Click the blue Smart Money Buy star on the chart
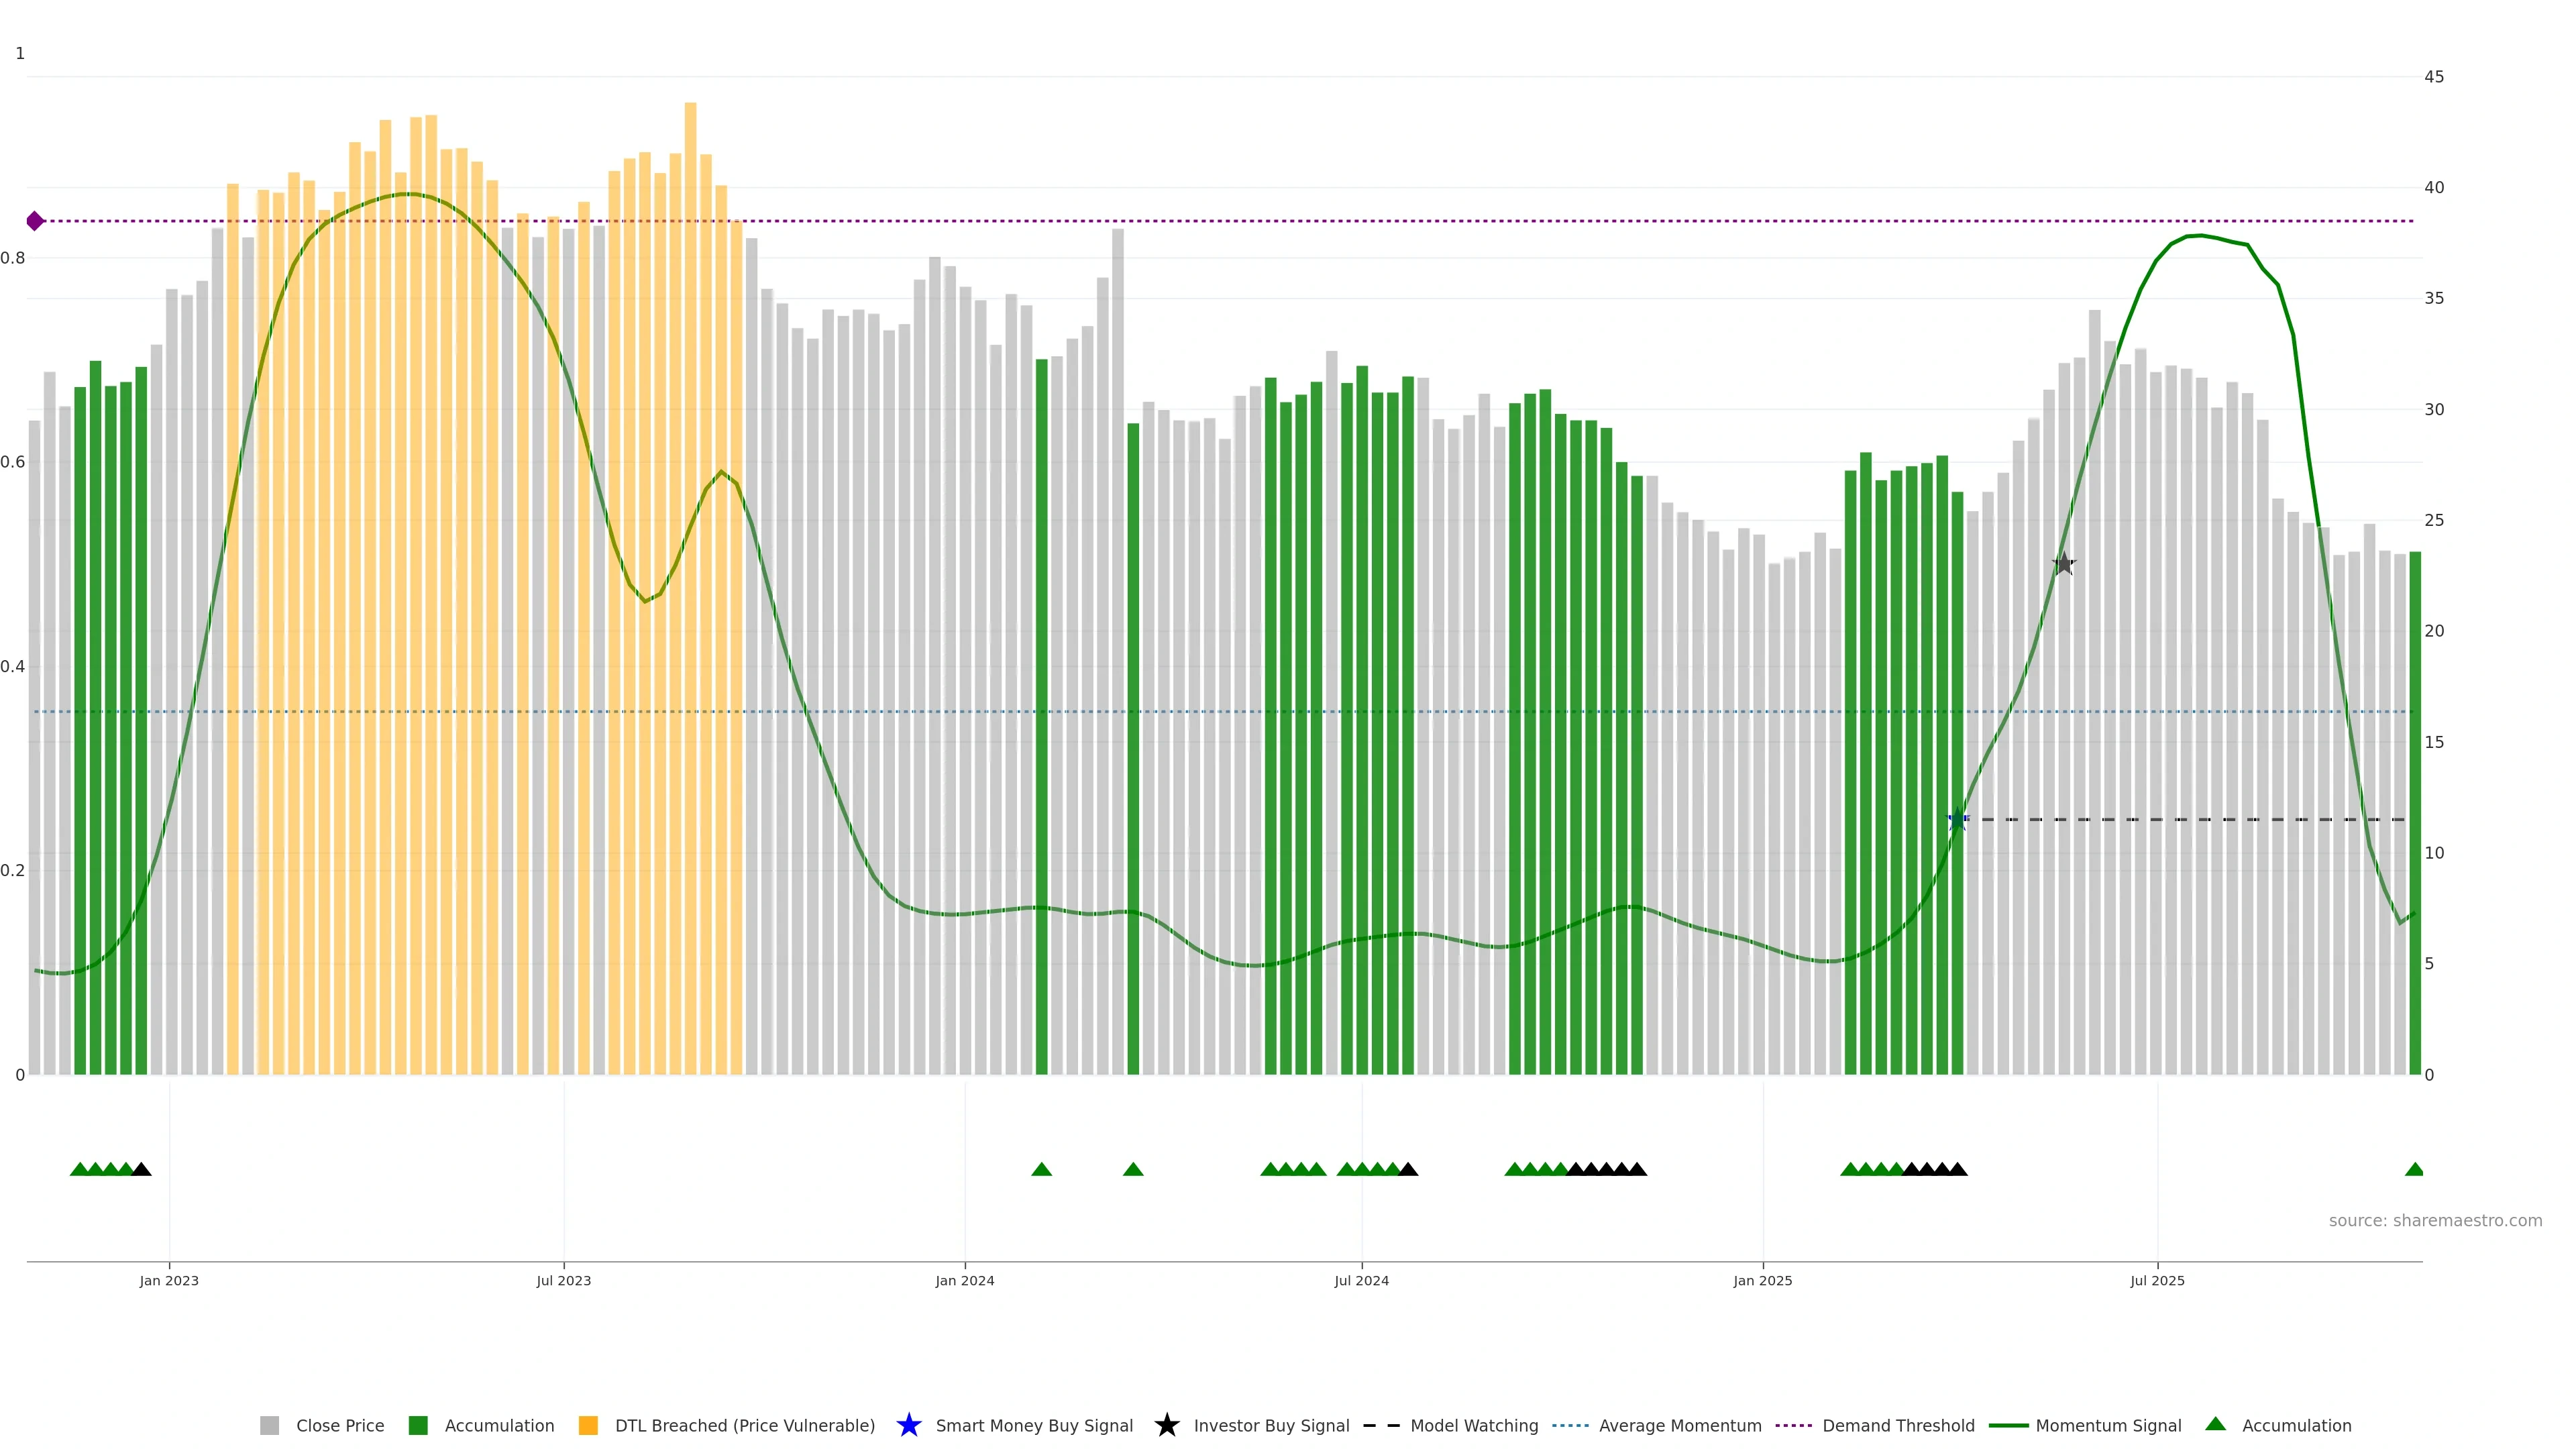The height and width of the screenshot is (1449, 2576). point(1957,820)
